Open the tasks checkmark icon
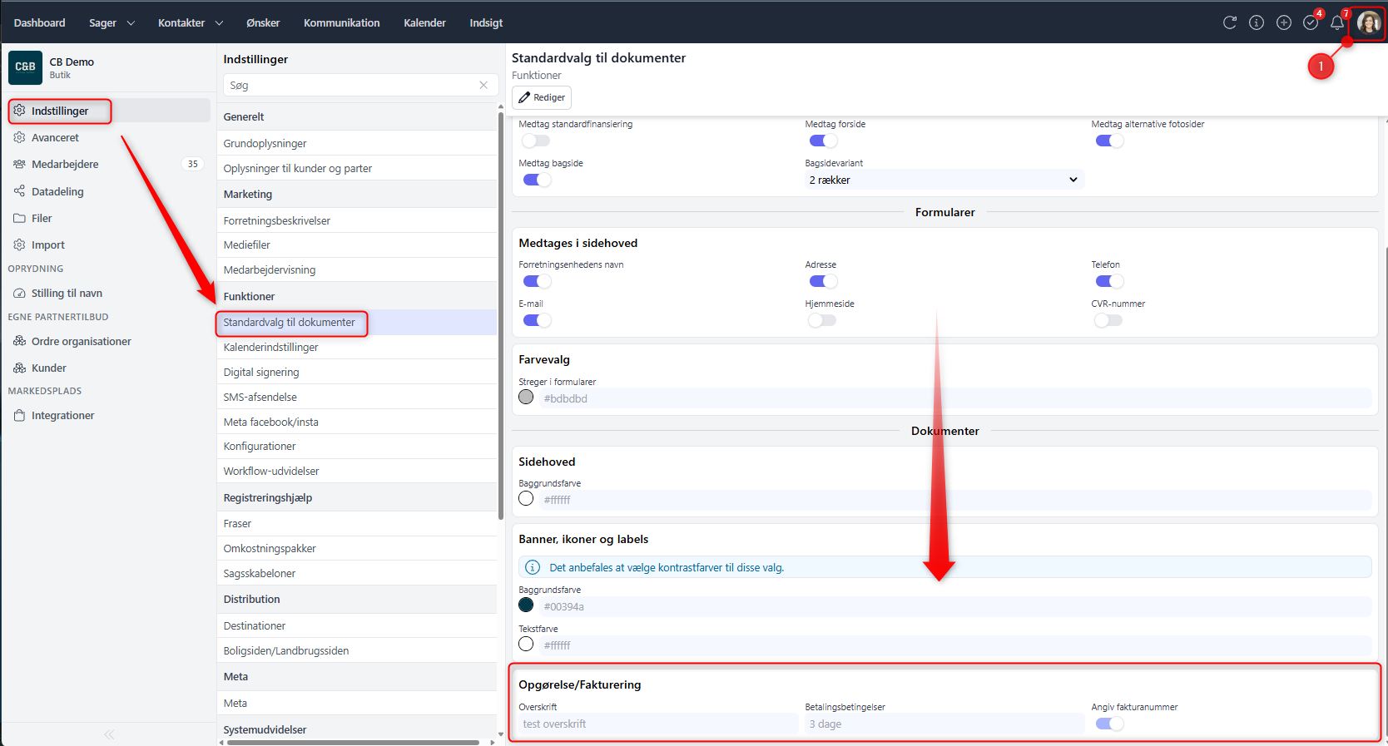 1311,22
